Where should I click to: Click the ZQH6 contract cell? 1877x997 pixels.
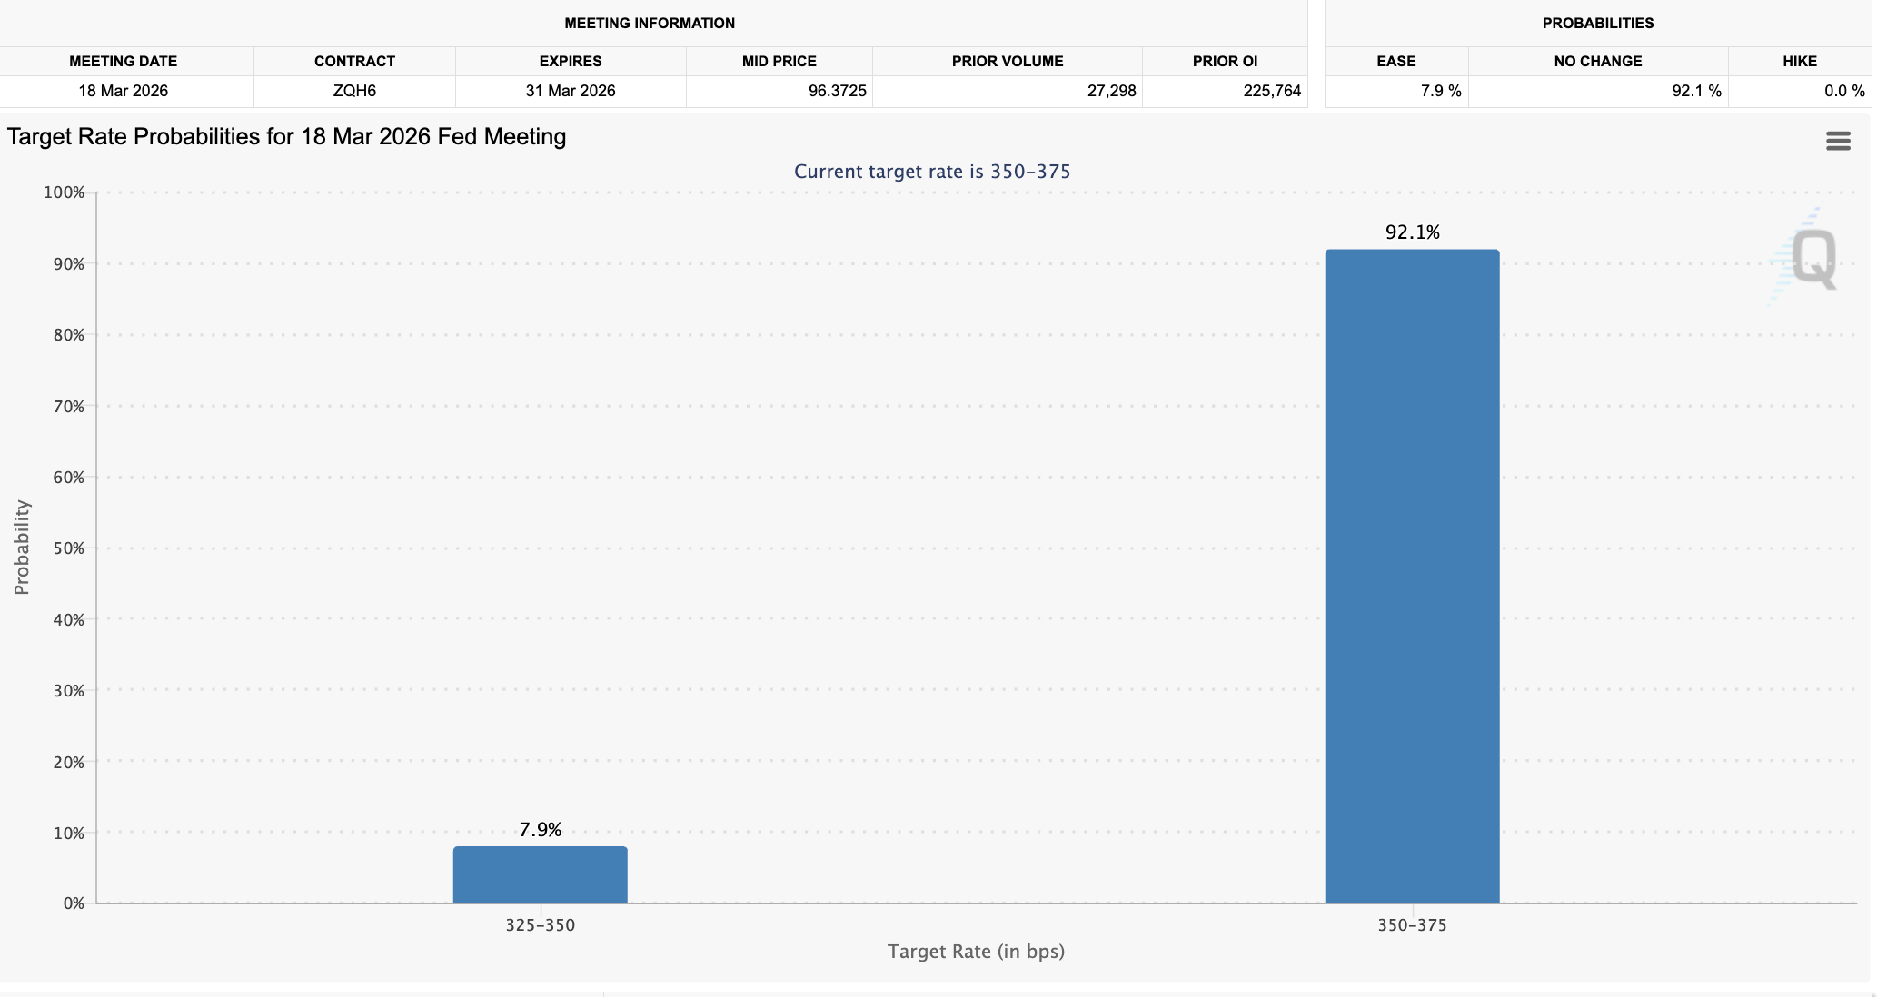coord(354,91)
